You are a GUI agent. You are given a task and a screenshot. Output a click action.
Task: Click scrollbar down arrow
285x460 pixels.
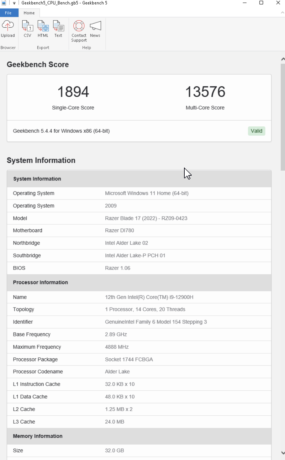[x=283, y=453]
